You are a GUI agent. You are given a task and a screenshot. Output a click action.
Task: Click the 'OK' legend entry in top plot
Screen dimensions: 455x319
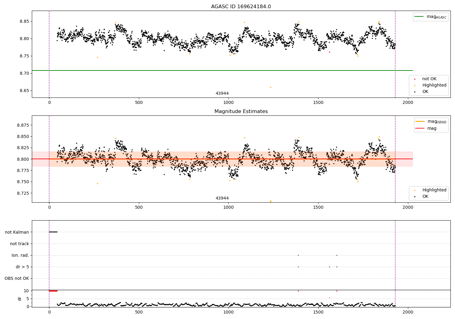pos(425,92)
